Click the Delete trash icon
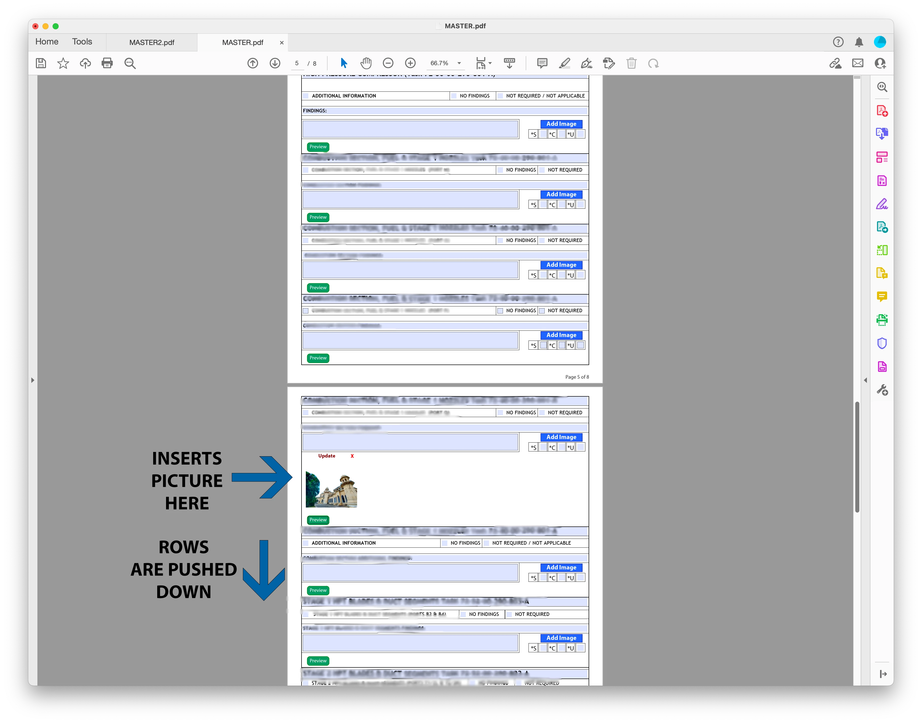 coord(631,63)
